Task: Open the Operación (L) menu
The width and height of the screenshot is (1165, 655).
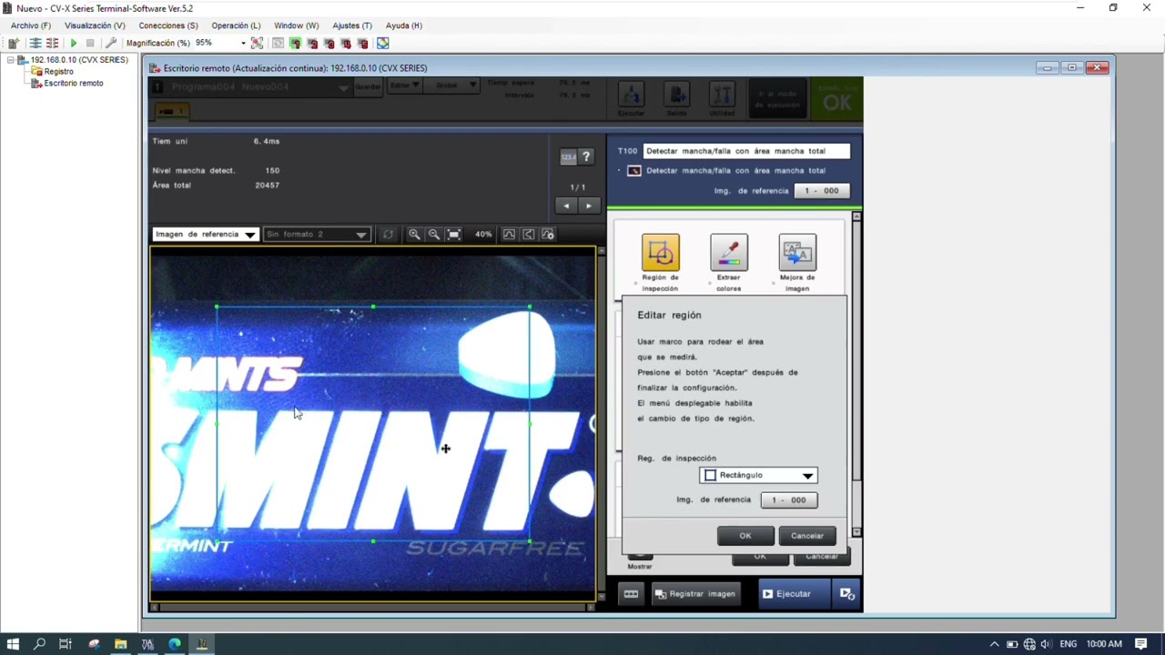Action: [236, 25]
